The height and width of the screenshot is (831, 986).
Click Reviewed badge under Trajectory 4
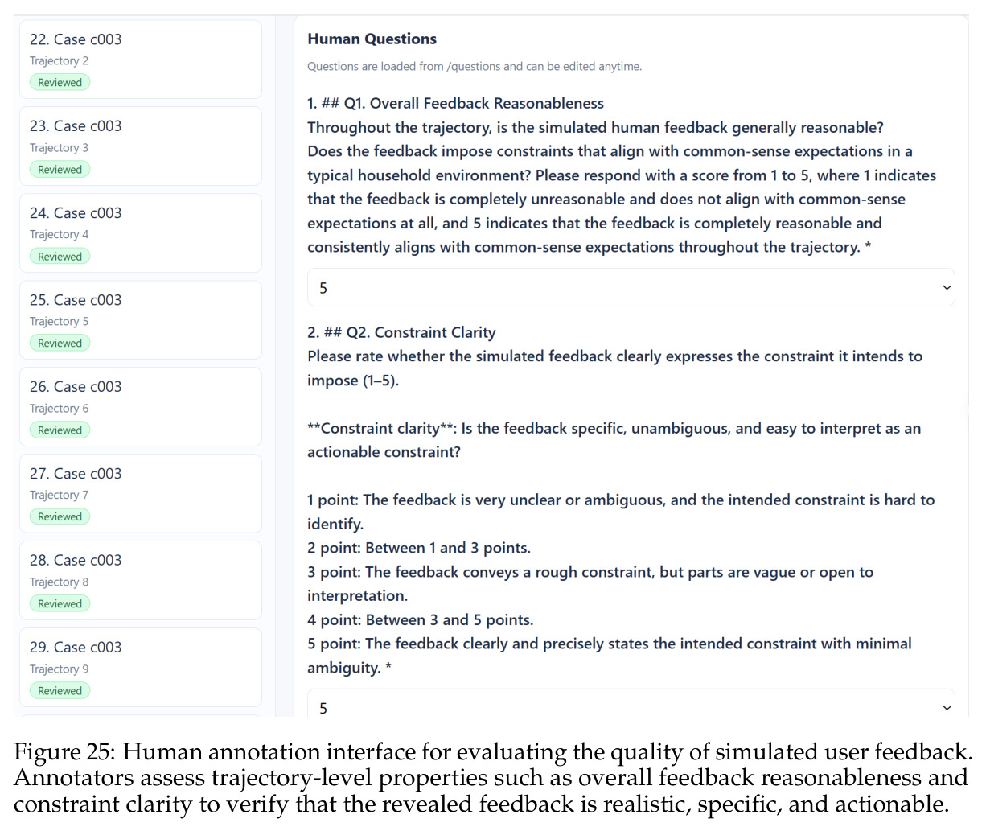point(60,256)
